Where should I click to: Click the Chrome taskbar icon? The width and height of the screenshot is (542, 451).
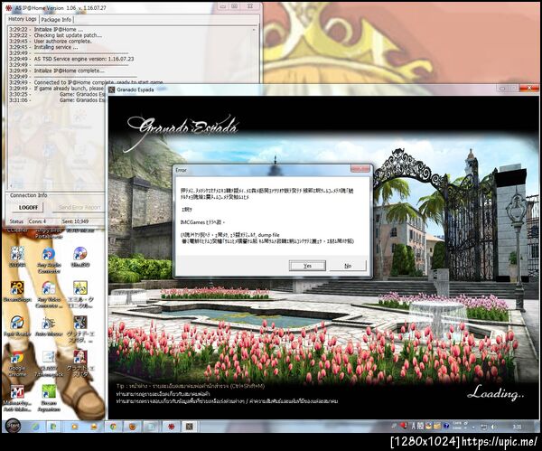click(114, 427)
